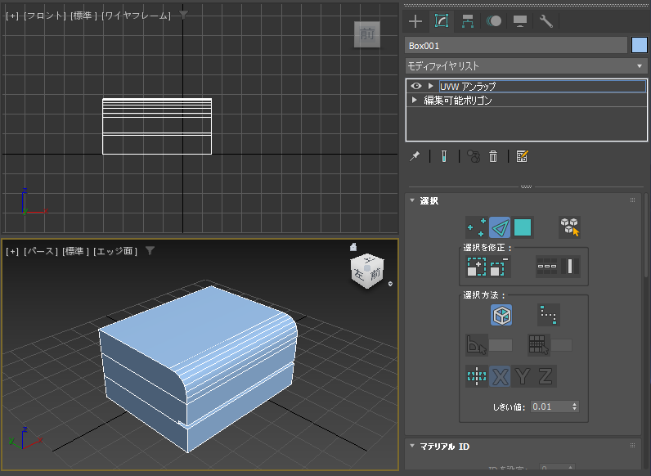Click the make unique icon
651x476 pixels.
click(474, 156)
